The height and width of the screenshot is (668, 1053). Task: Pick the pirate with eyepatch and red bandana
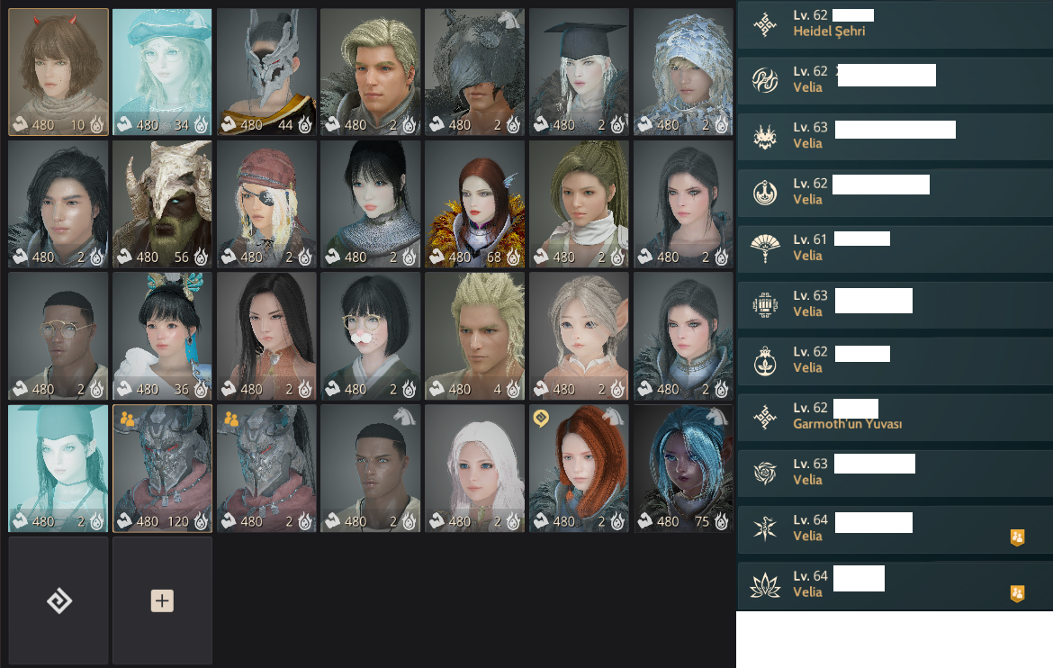click(266, 203)
